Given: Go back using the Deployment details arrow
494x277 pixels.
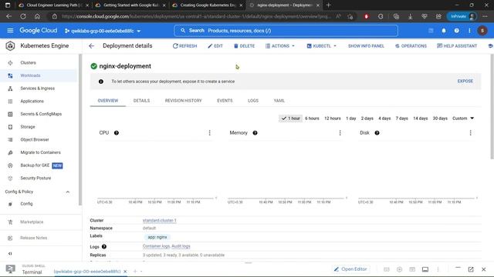Looking at the screenshot, I should click(x=91, y=46).
